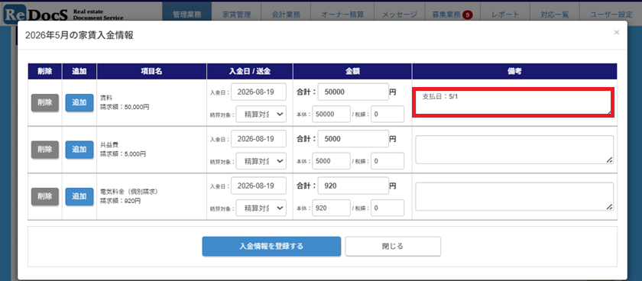Click the 合計 field showing 50000
642x281 pixels.
click(353, 92)
